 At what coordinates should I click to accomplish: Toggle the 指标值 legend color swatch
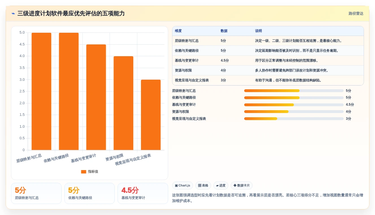click(83, 172)
